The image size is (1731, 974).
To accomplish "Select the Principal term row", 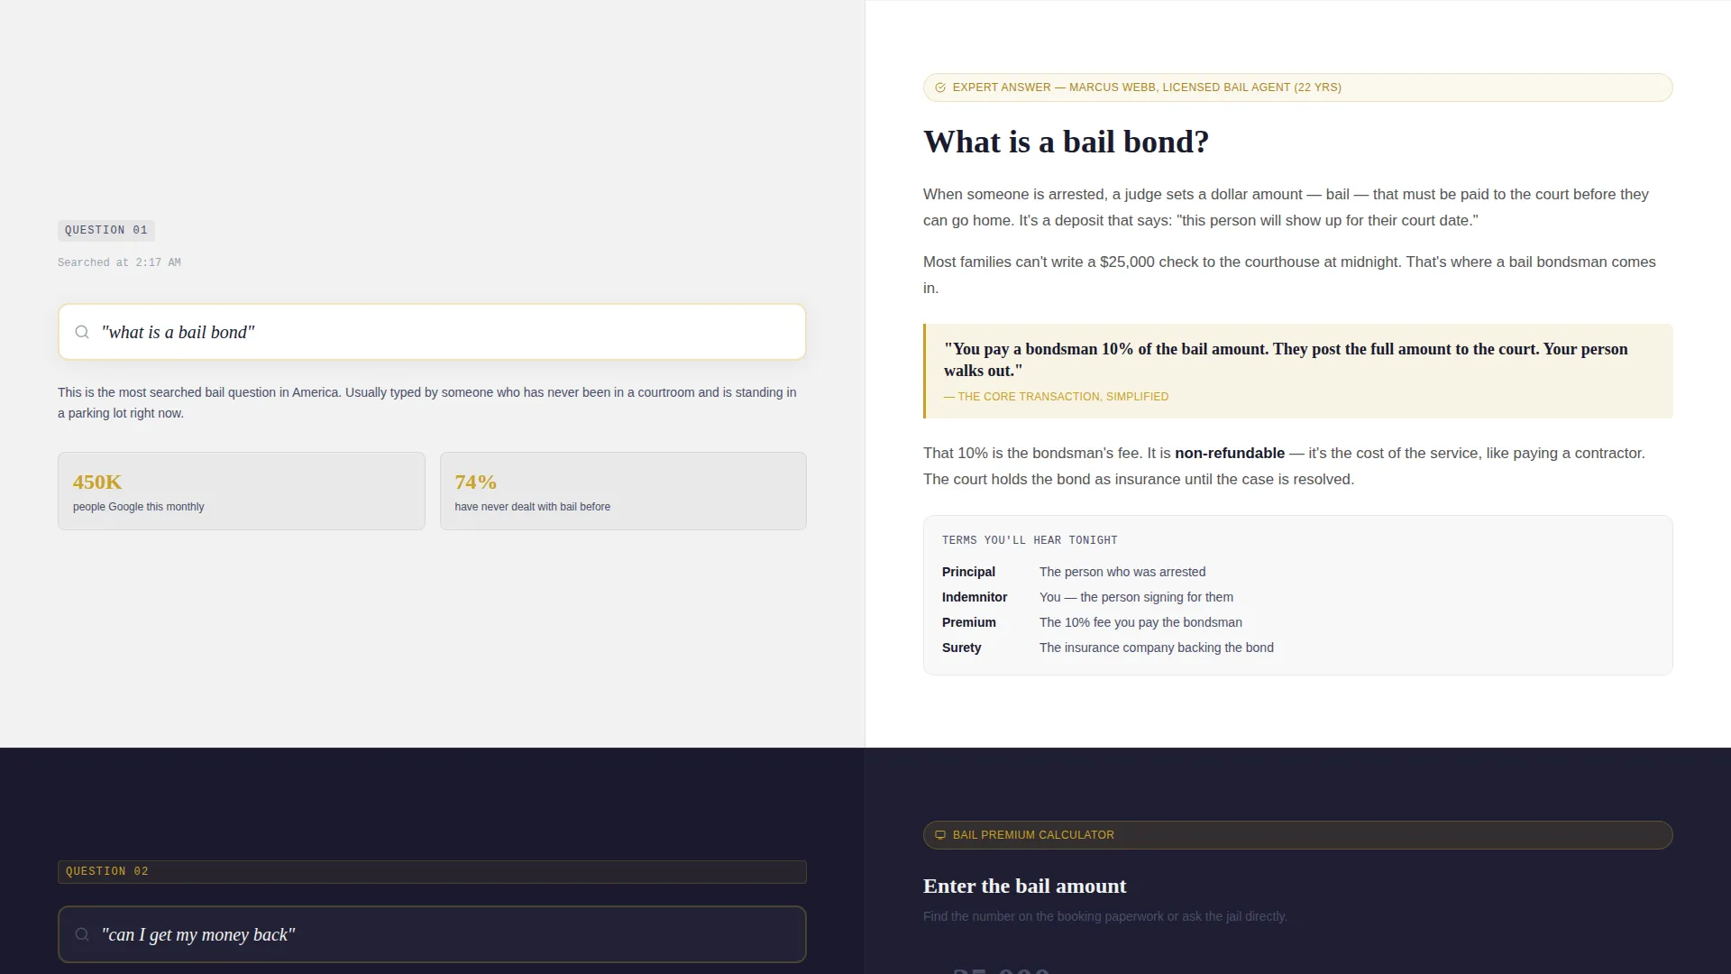I will point(1297,572).
